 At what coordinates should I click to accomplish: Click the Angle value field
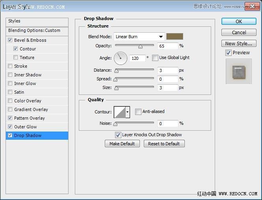click(x=138, y=58)
